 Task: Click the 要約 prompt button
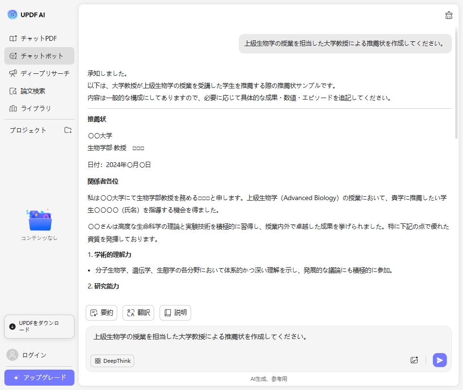coord(101,312)
